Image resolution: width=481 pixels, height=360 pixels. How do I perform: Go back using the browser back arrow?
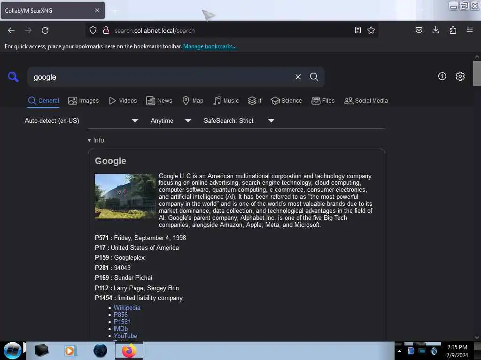11,30
